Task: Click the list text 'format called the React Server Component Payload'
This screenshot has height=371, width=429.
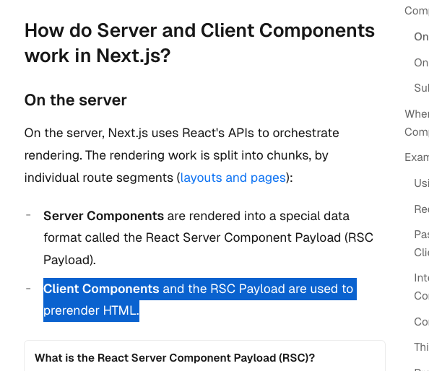Action: click(x=192, y=237)
